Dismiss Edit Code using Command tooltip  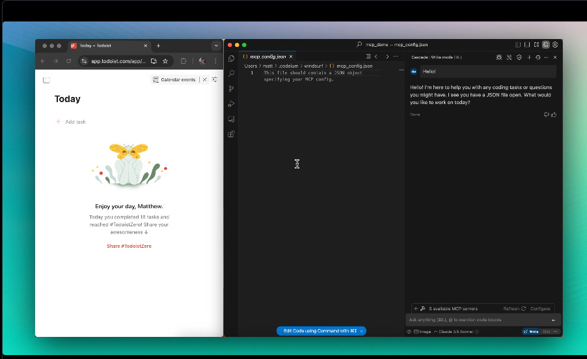point(362,331)
